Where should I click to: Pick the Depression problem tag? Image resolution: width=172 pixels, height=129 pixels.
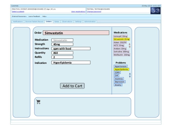coord(120,82)
